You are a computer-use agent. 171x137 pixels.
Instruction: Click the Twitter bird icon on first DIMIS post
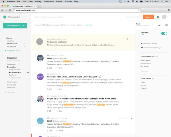48,55
